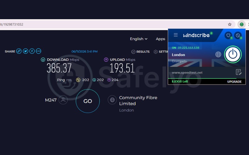Click the Crumpets server nickname
249x155 pixels.
(179, 61)
